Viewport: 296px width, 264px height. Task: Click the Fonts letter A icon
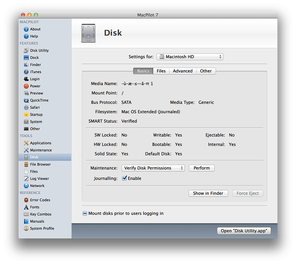tap(26, 207)
